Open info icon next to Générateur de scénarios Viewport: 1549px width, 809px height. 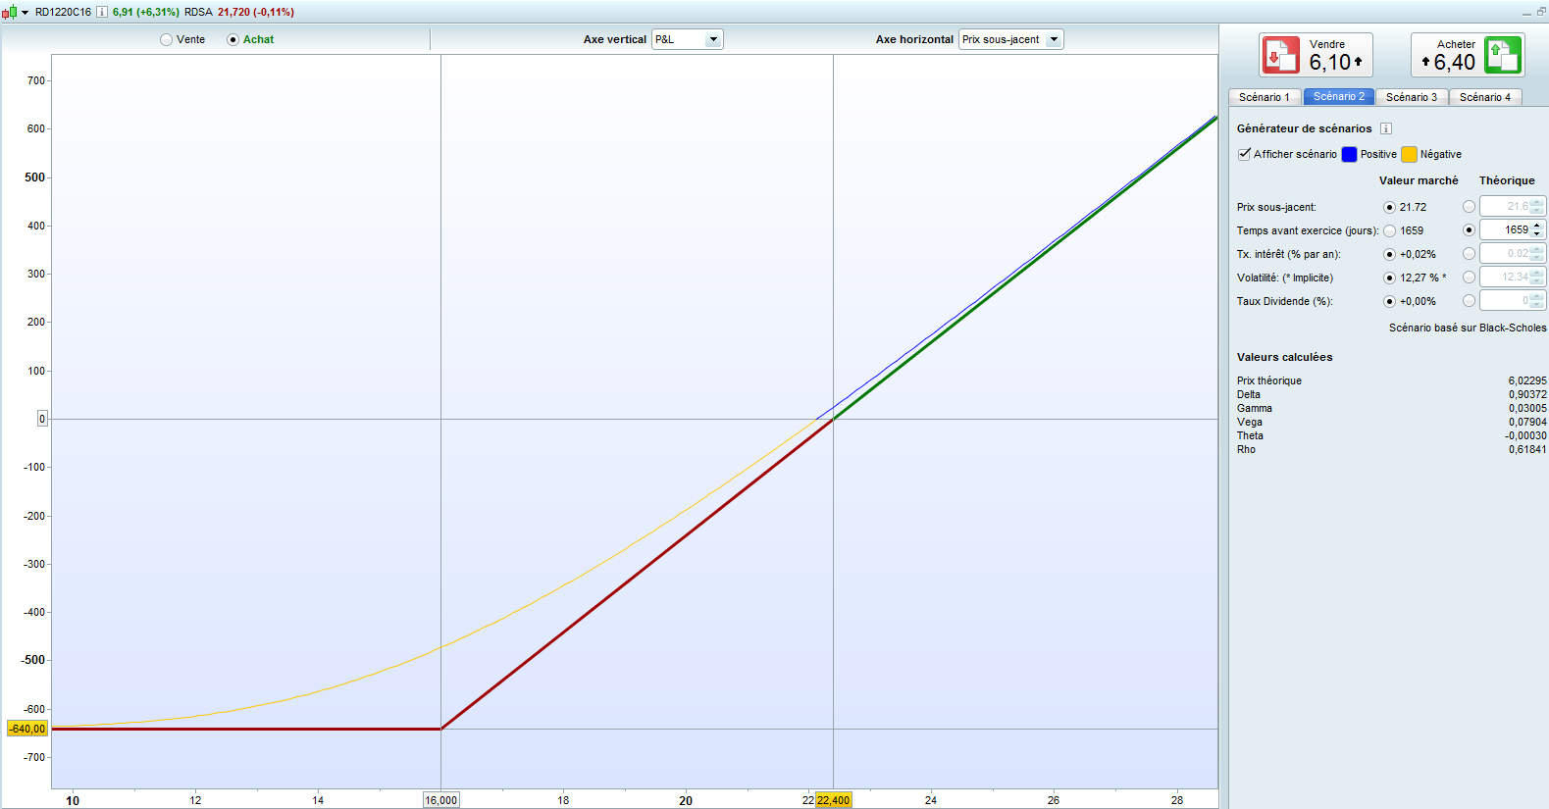coord(1386,128)
